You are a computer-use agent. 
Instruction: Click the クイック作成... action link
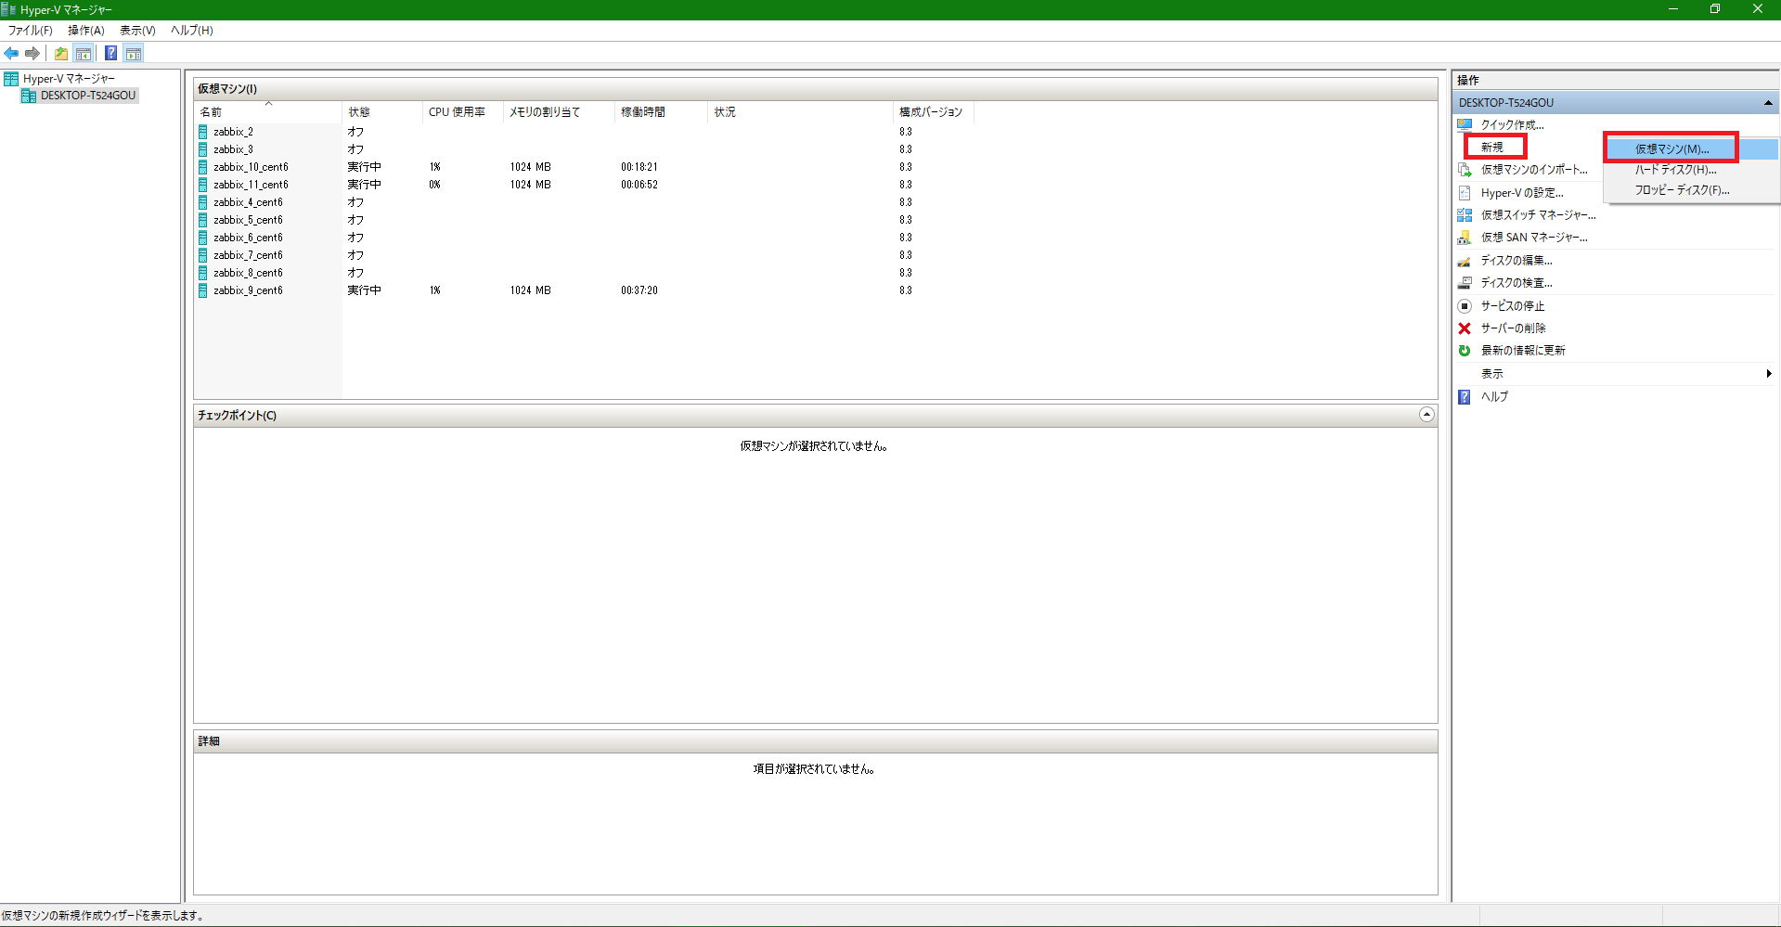tap(1513, 125)
